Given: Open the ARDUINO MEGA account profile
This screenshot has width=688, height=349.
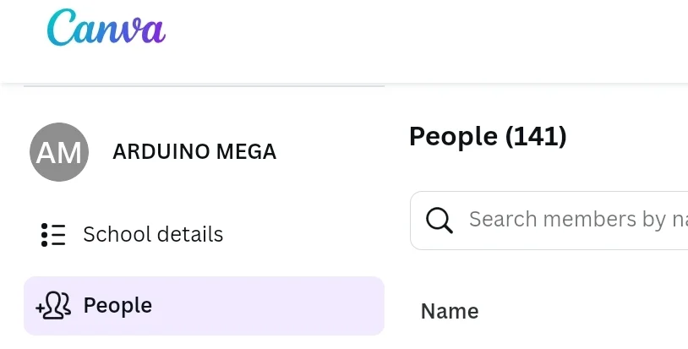Looking at the screenshot, I should 153,152.
